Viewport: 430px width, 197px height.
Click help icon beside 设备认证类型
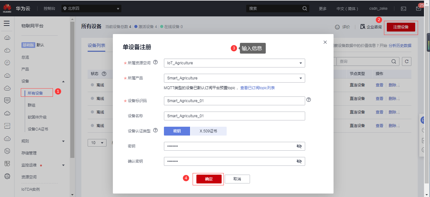[x=155, y=130]
